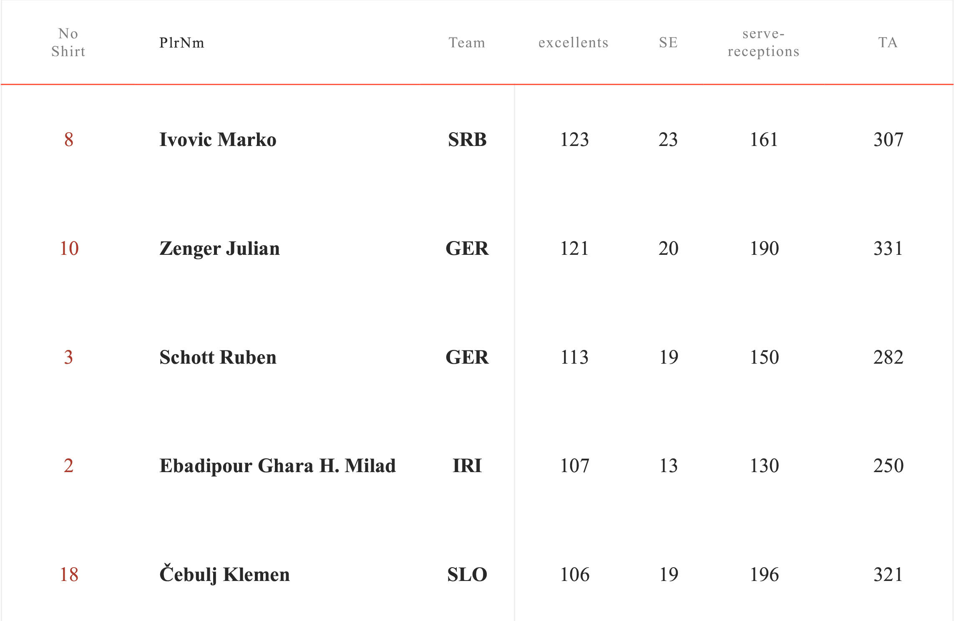Sort by the PlrNm column header
This screenshot has width=956, height=621.
[182, 43]
